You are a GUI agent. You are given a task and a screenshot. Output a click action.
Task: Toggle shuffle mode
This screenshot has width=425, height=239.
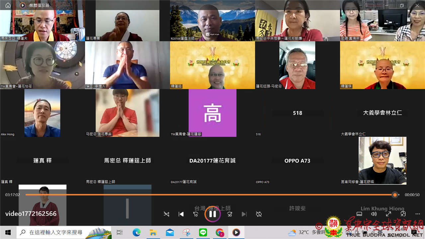coord(166,214)
